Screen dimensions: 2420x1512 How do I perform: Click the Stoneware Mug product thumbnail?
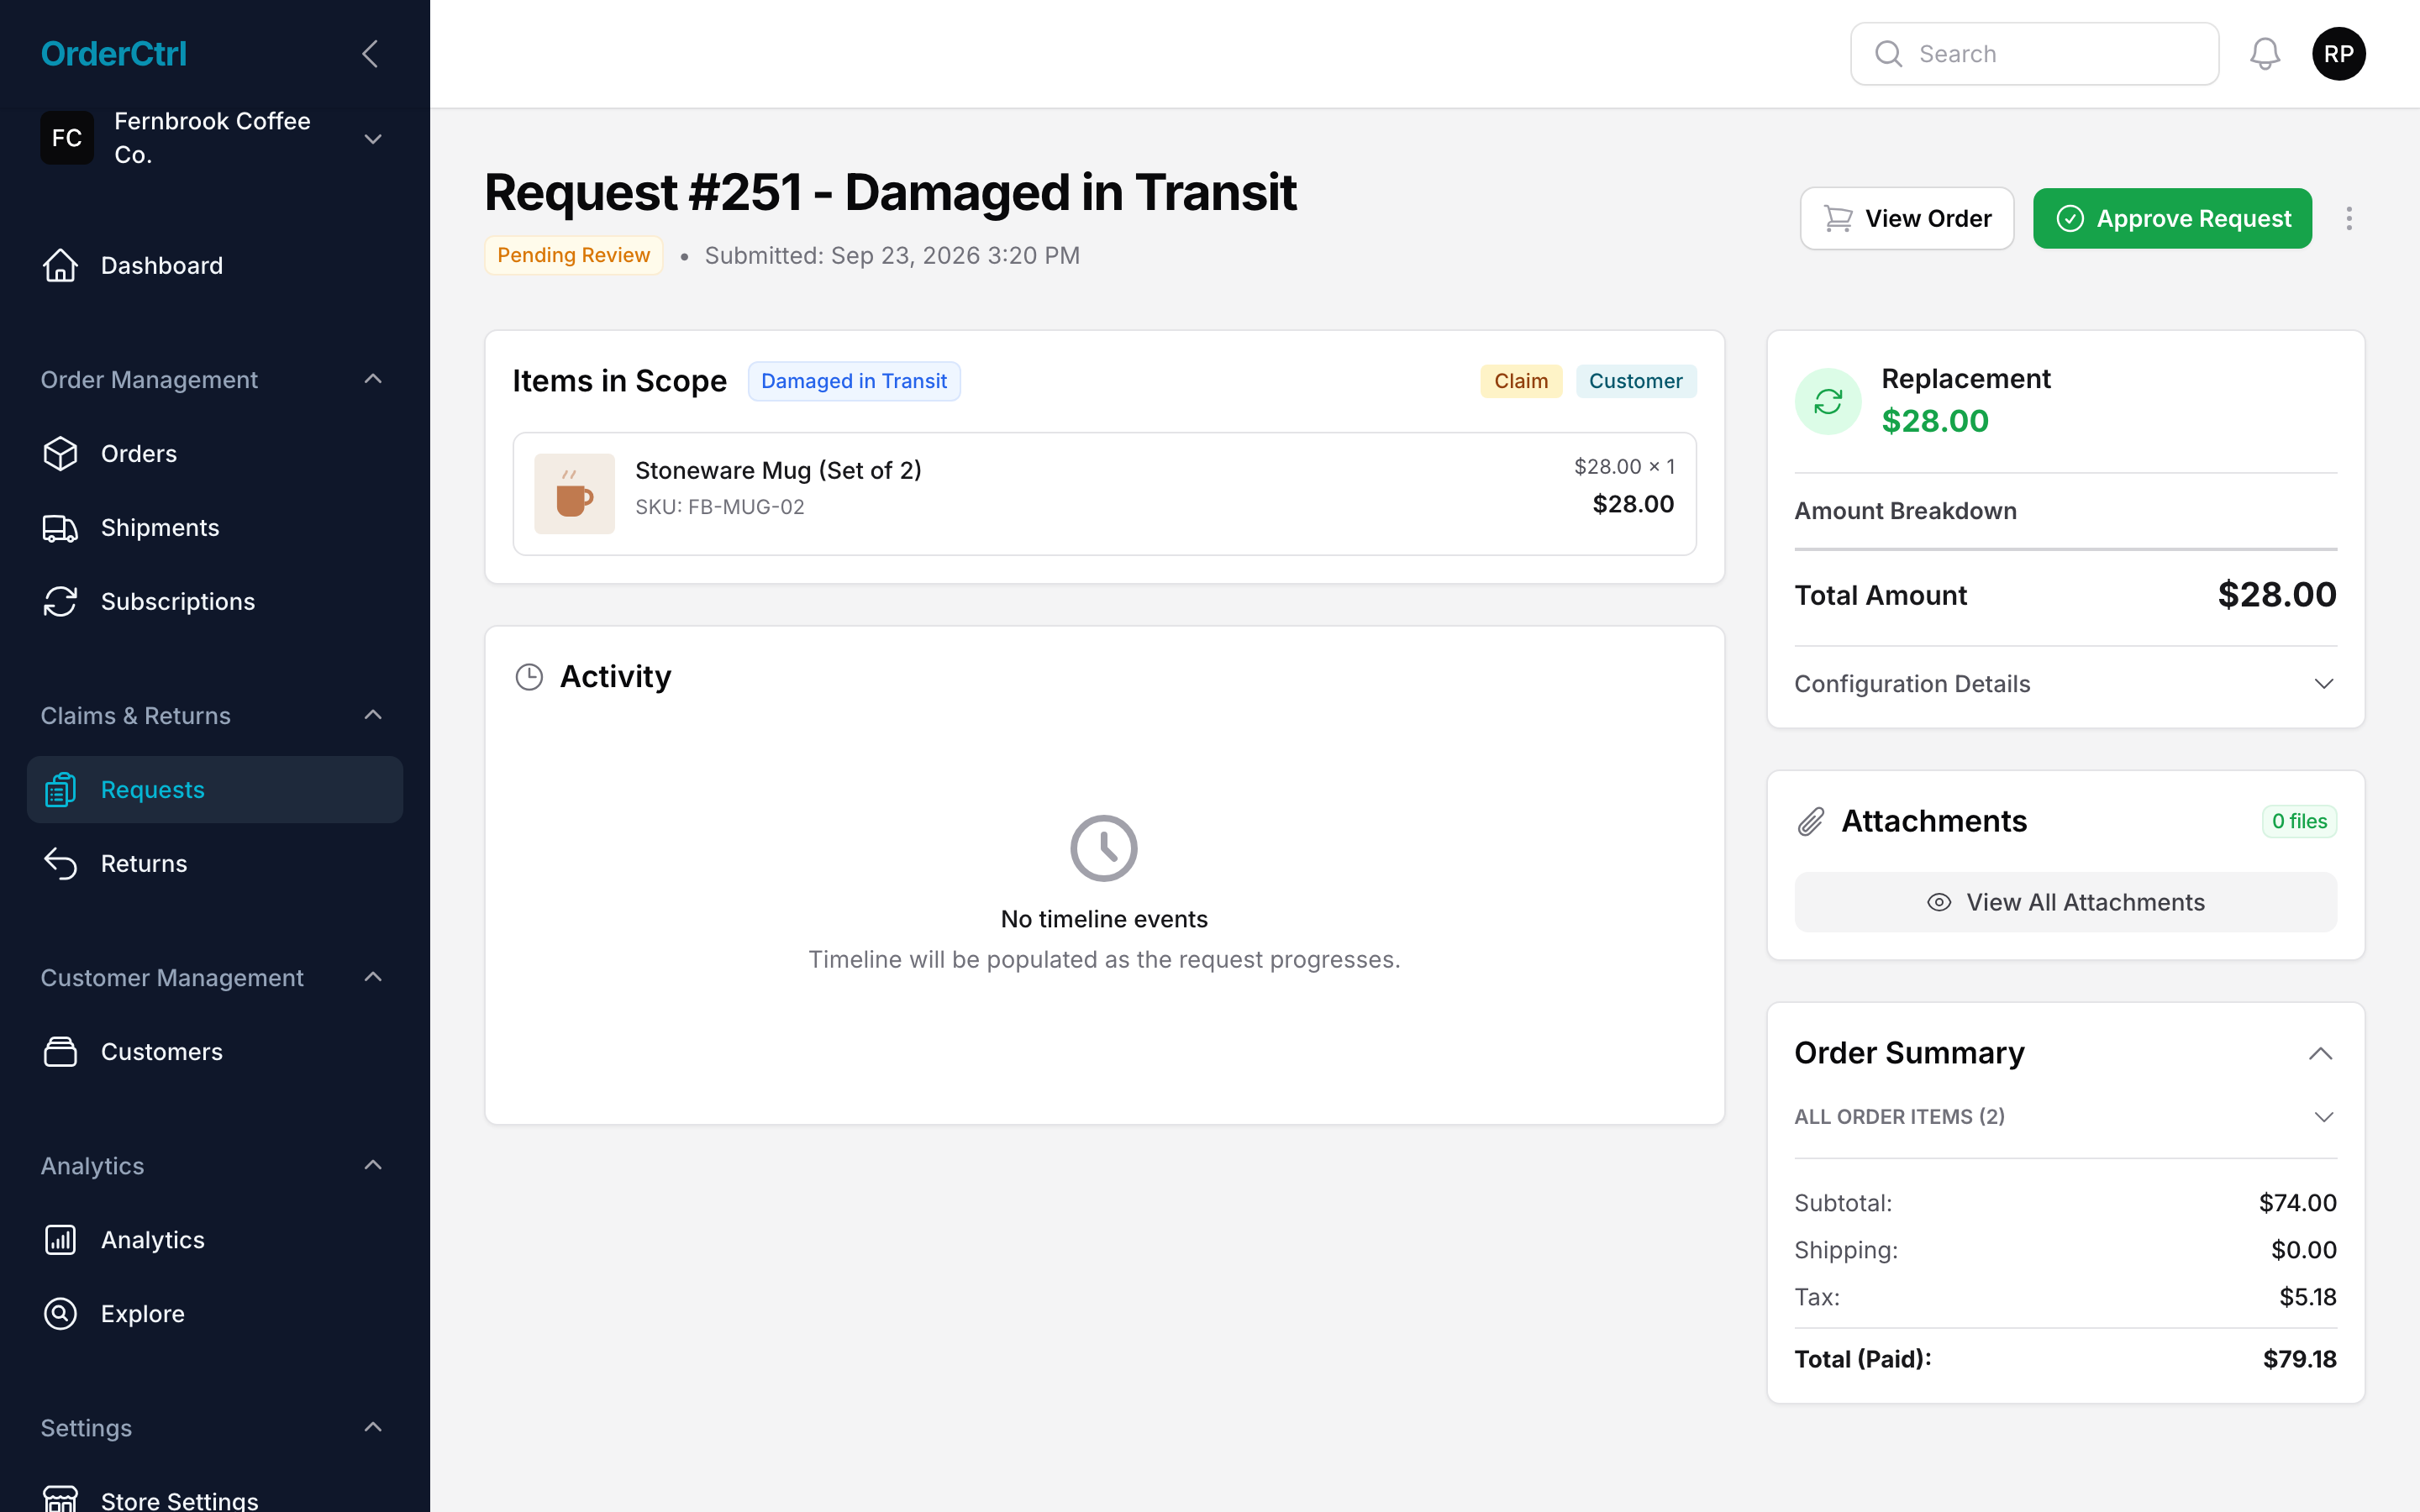[x=574, y=494]
